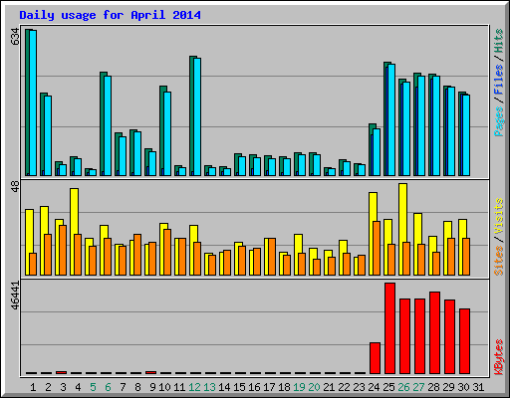Click the orange 'Sites' legend label
Viewport: 510px width, 398px height.
[499, 261]
